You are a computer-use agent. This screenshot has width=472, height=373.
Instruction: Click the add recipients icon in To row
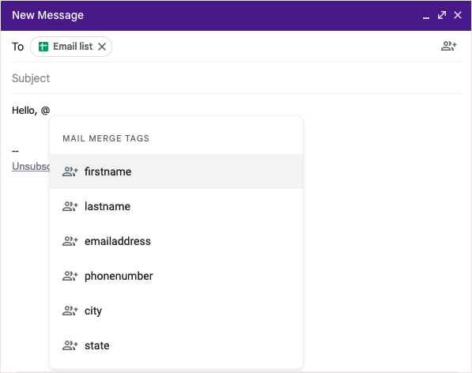449,46
